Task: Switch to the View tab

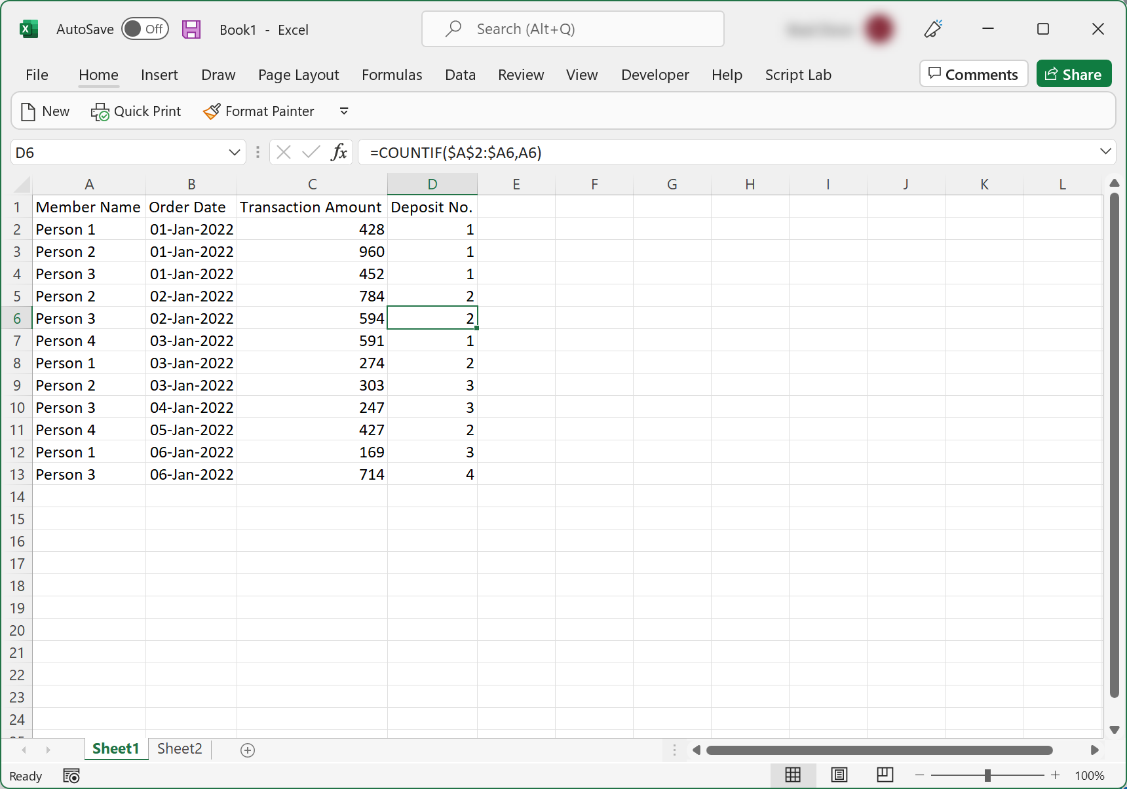Action: pyautogui.click(x=582, y=75)
